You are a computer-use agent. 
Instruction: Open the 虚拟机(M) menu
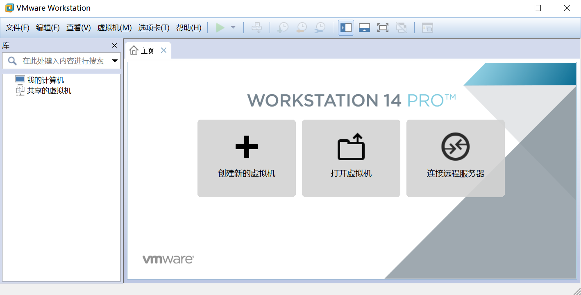pos(115,28)
